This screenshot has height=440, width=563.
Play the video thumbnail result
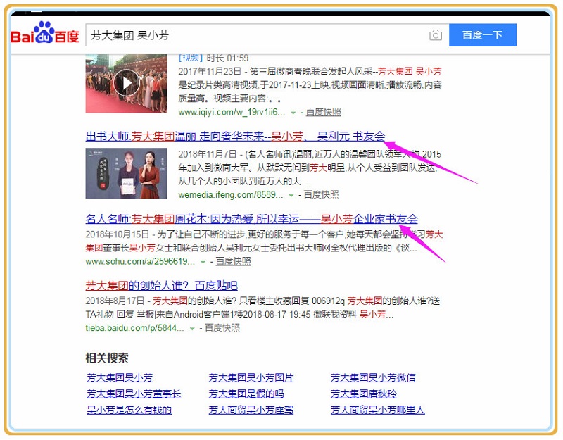tap(126, 83)
